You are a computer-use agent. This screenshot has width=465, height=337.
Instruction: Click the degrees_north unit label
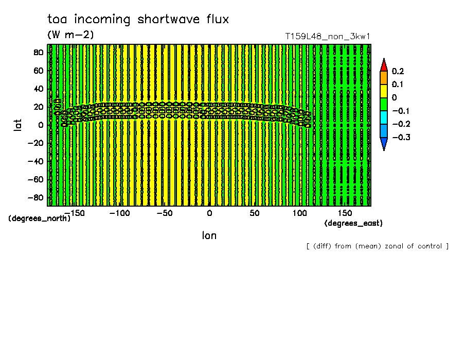tap(40, 218)
